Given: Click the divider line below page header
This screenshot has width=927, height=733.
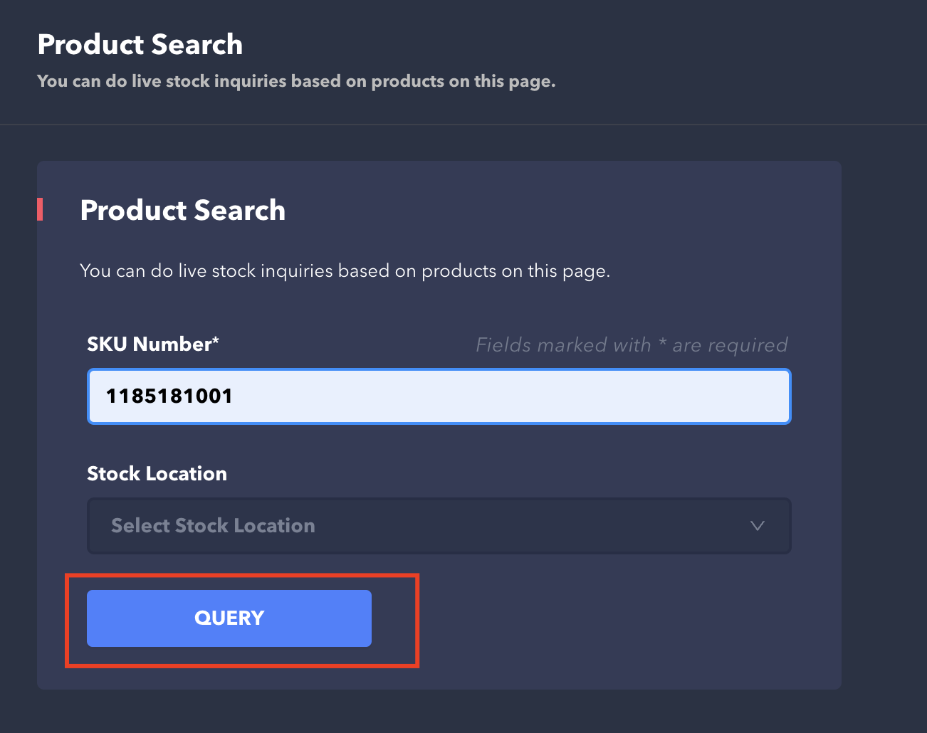Looking at the screenshot, I should [x=463, y=125].
